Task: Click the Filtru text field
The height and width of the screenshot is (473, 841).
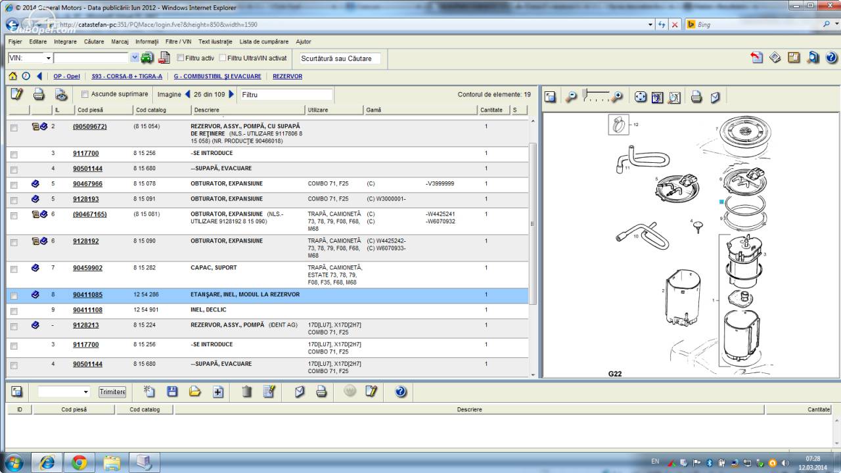Action: (286, 95)
